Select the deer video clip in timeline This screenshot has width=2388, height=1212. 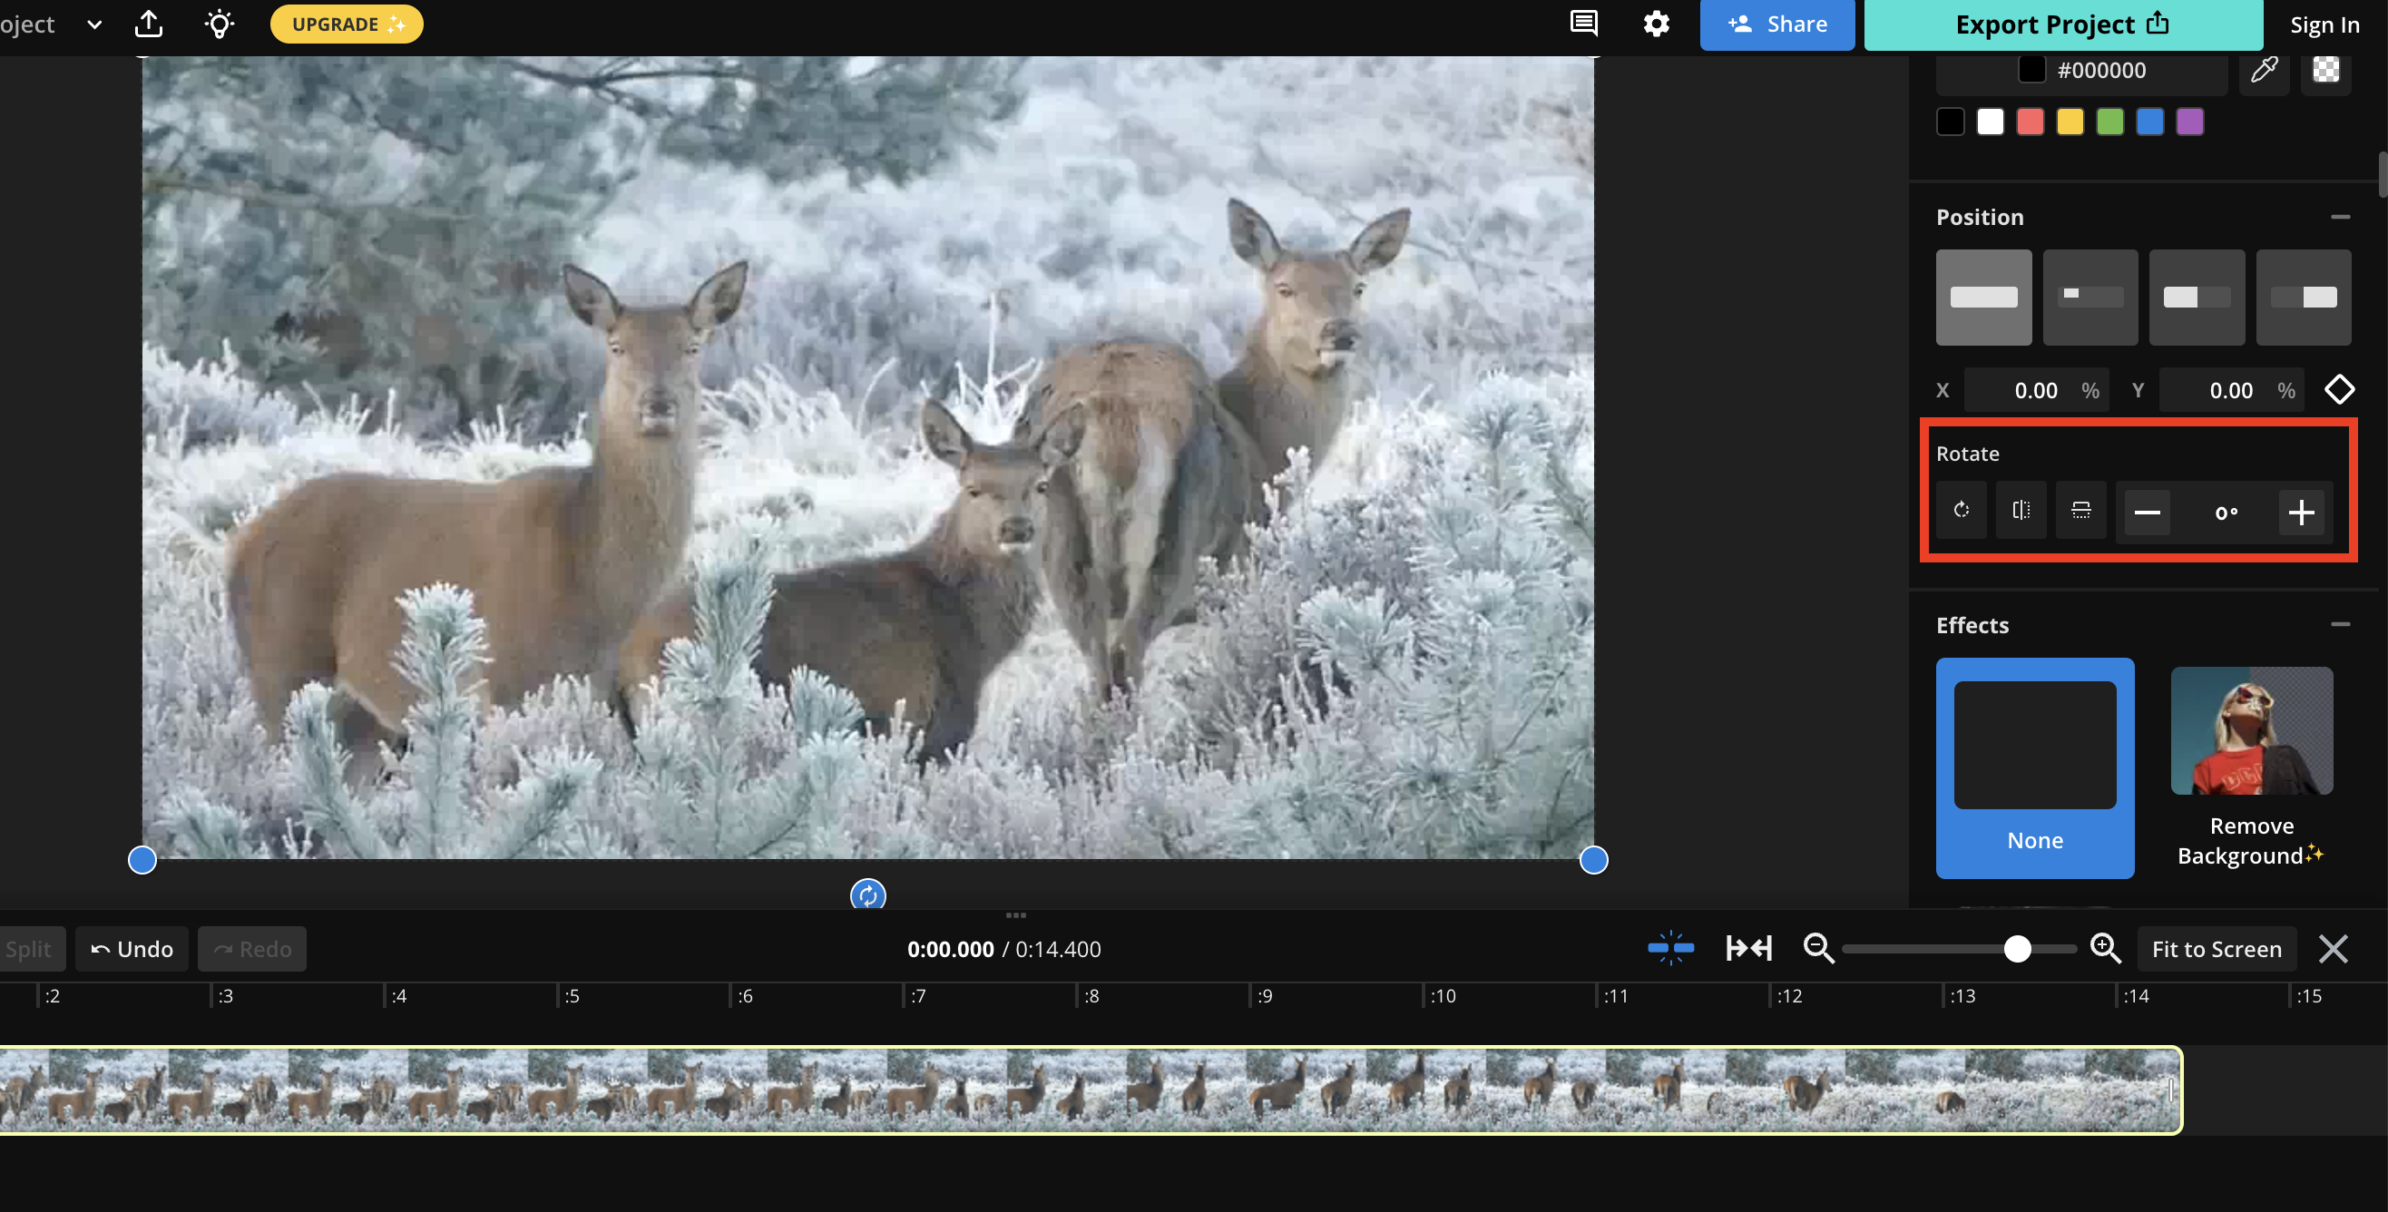click(1091, 1090)
